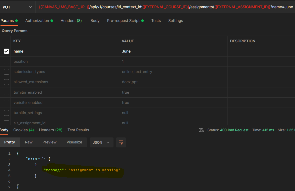Check the submission_types parameter

[6, 71]
